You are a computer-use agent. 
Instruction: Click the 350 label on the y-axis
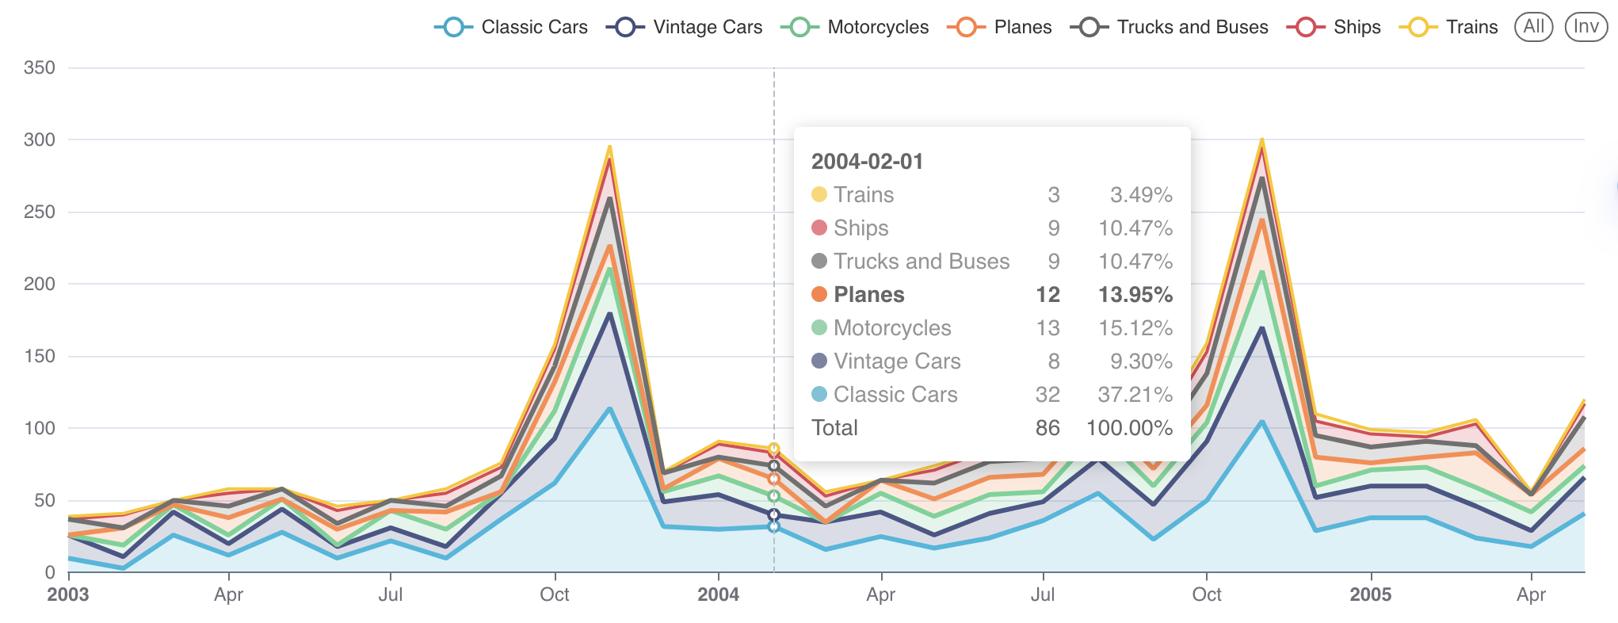40,68
